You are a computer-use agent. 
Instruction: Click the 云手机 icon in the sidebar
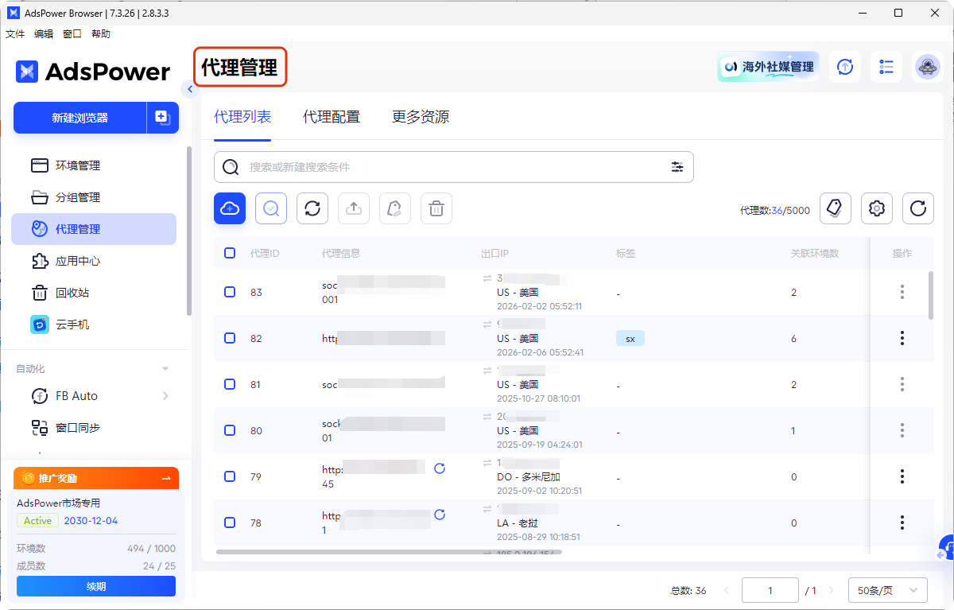pos(40,324)
